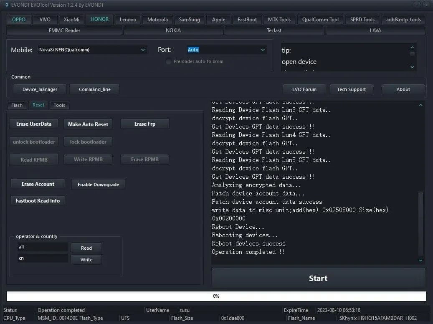
Task: Enable Preloader auto to Brom option
Action: coord(168,61)
